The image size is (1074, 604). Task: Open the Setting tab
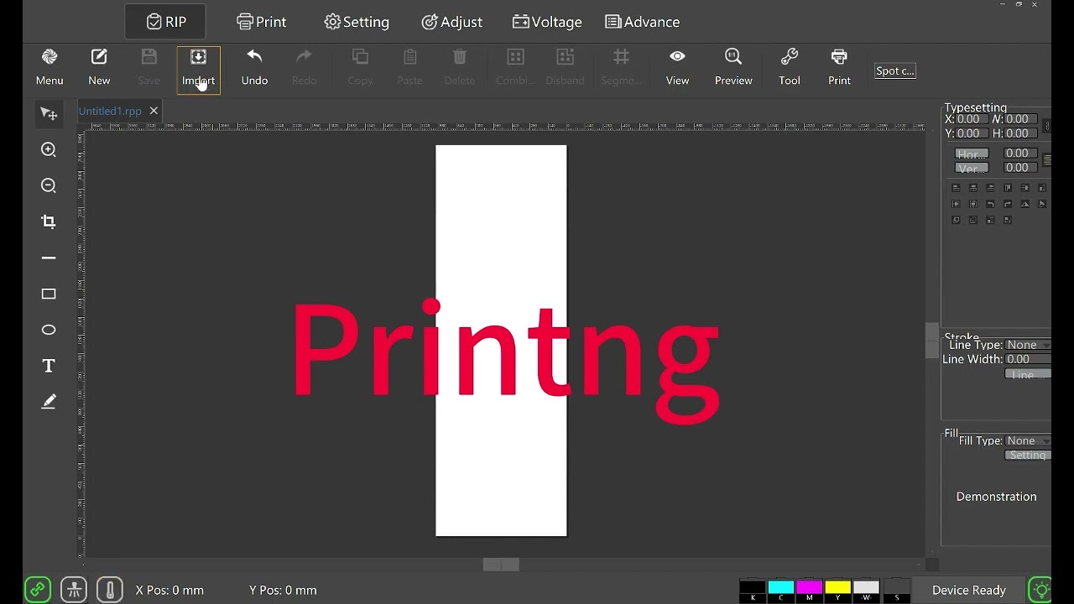357,22
